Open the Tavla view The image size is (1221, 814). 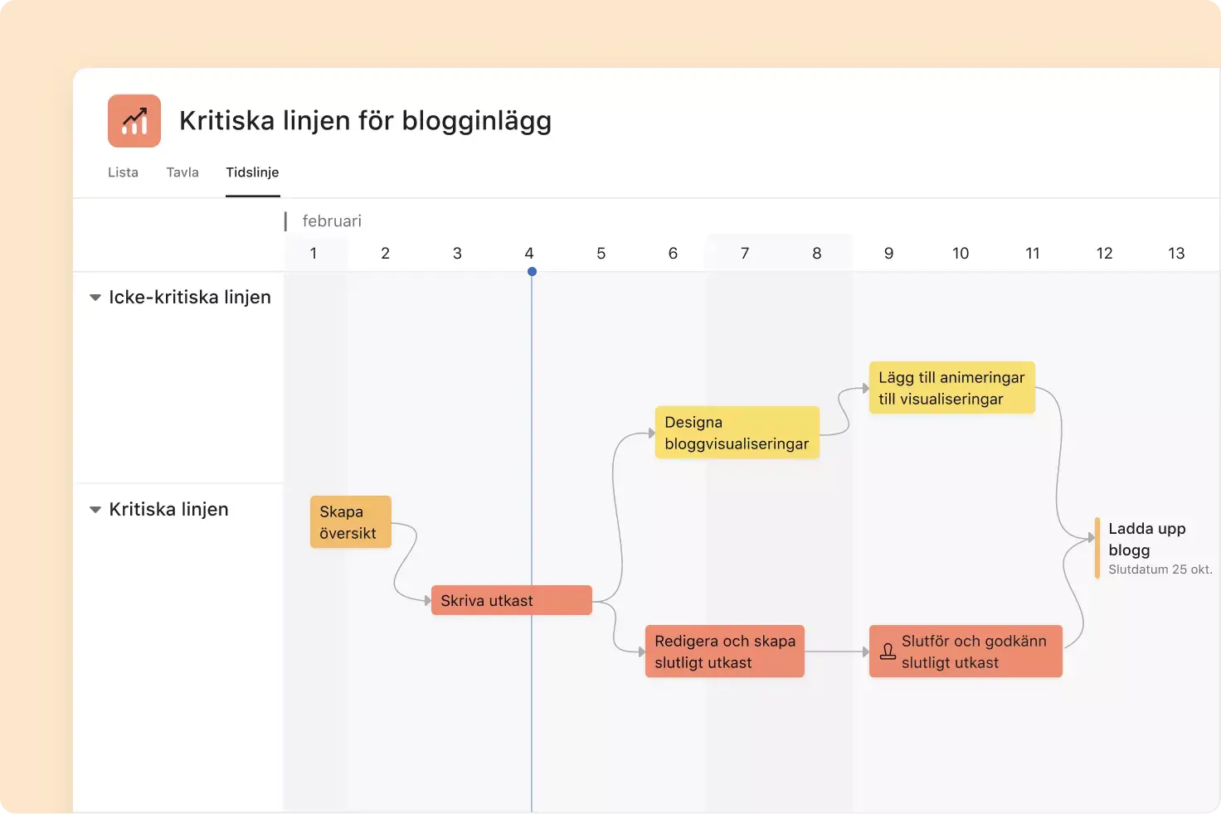(x=182, y=172)
